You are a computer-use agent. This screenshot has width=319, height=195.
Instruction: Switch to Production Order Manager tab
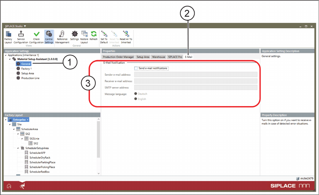pyautogui.click(x=118, y=57)
